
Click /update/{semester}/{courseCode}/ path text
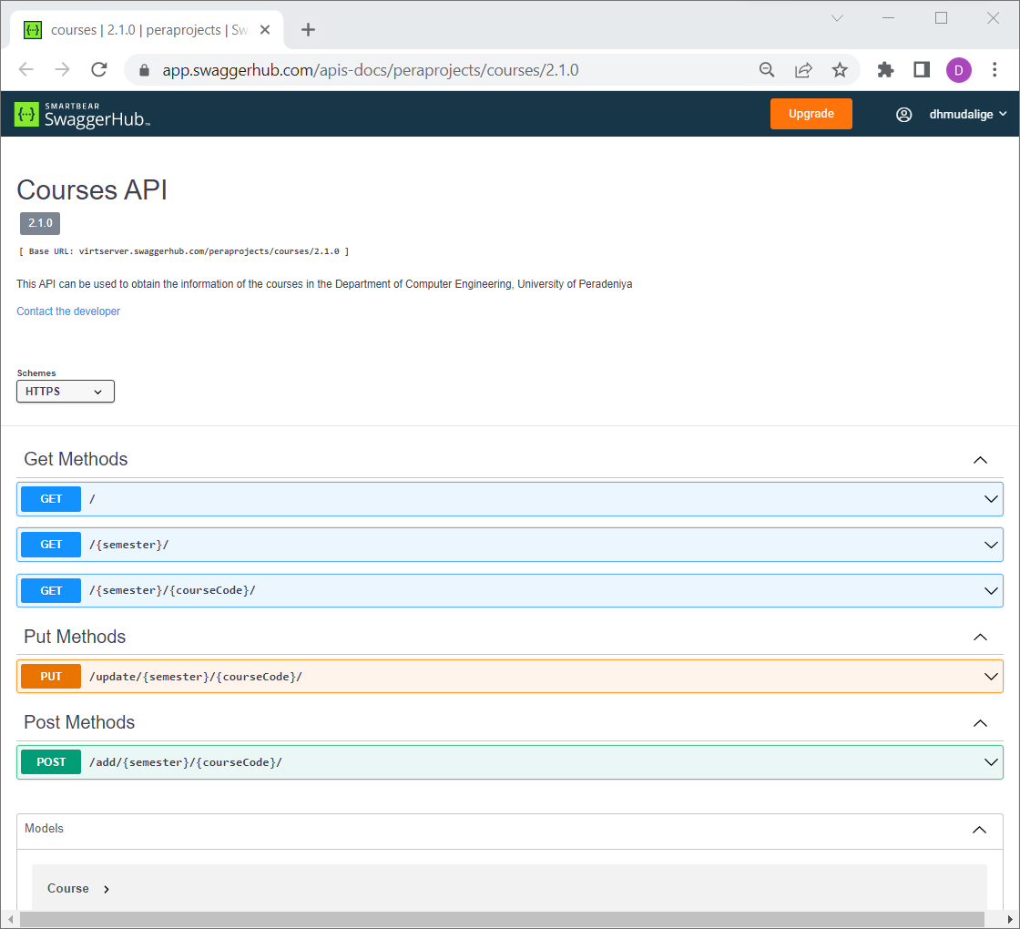coord(196,677)
